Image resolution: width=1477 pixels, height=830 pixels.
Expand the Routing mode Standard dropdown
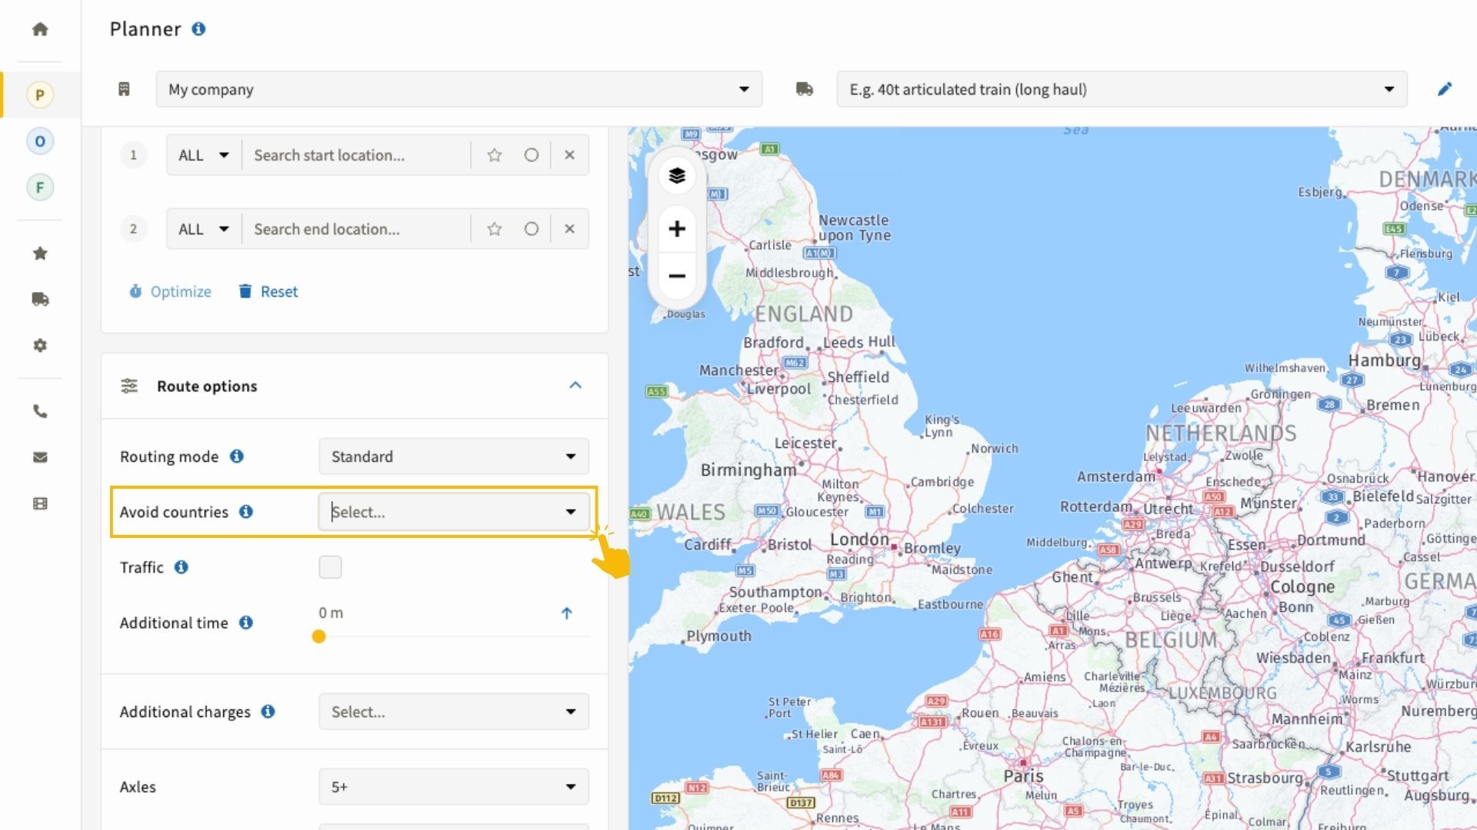click(x=453, y=456)
